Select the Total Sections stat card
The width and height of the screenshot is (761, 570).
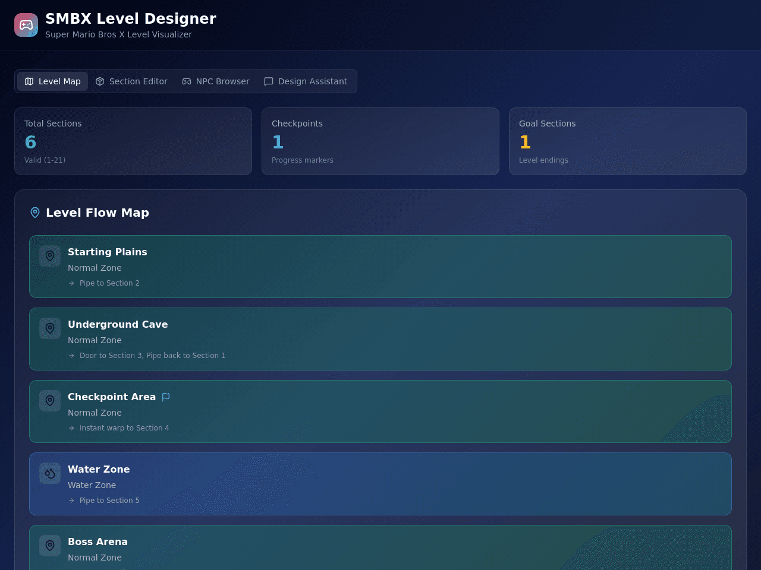pos(133,141)
